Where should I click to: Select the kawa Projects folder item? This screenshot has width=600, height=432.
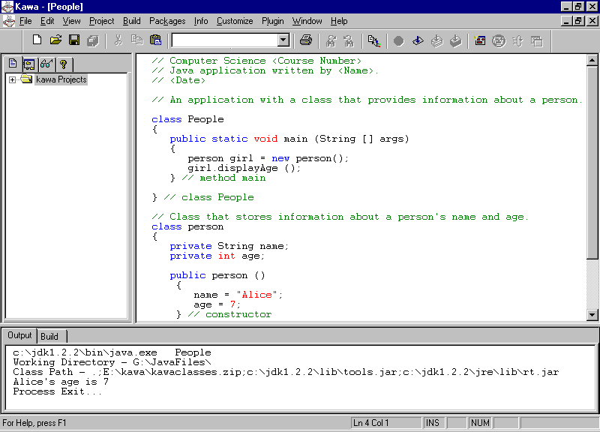(61, 79)
